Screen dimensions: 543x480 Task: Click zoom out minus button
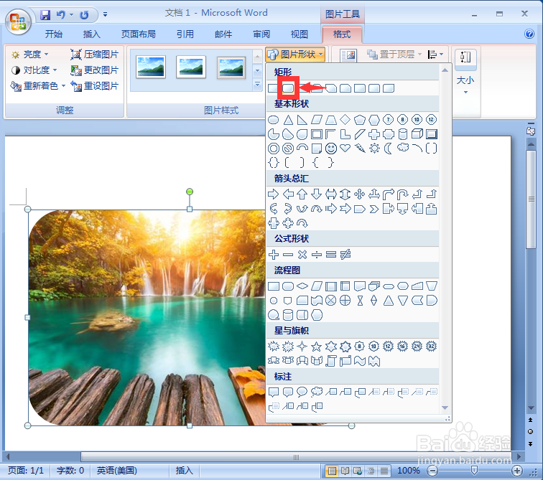432,471
